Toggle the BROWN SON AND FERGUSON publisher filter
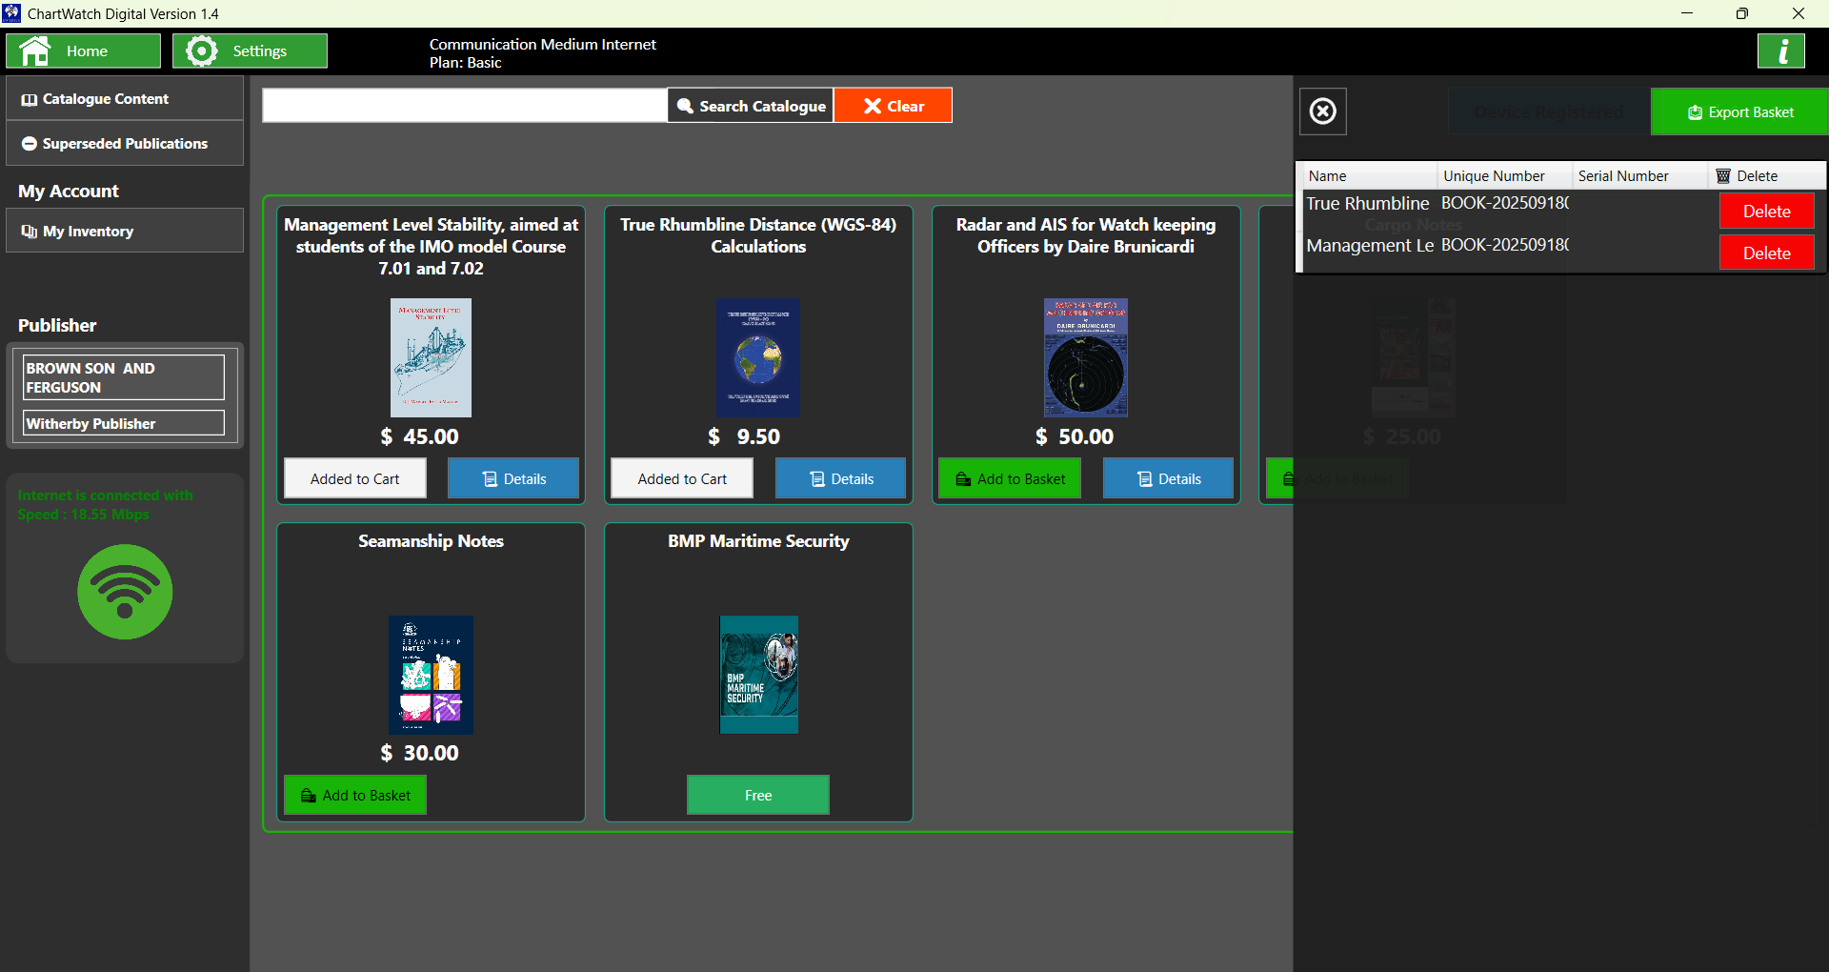This screenshot has height=972, width=1829. (122, 377)
